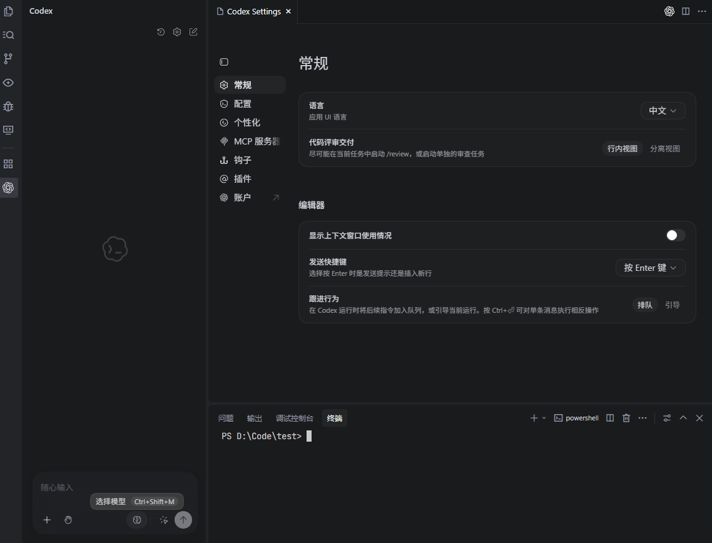The width and height of the screenshot is (712, 543).
Task: Switch to 终端 panel tab
Action: [335, 418]
